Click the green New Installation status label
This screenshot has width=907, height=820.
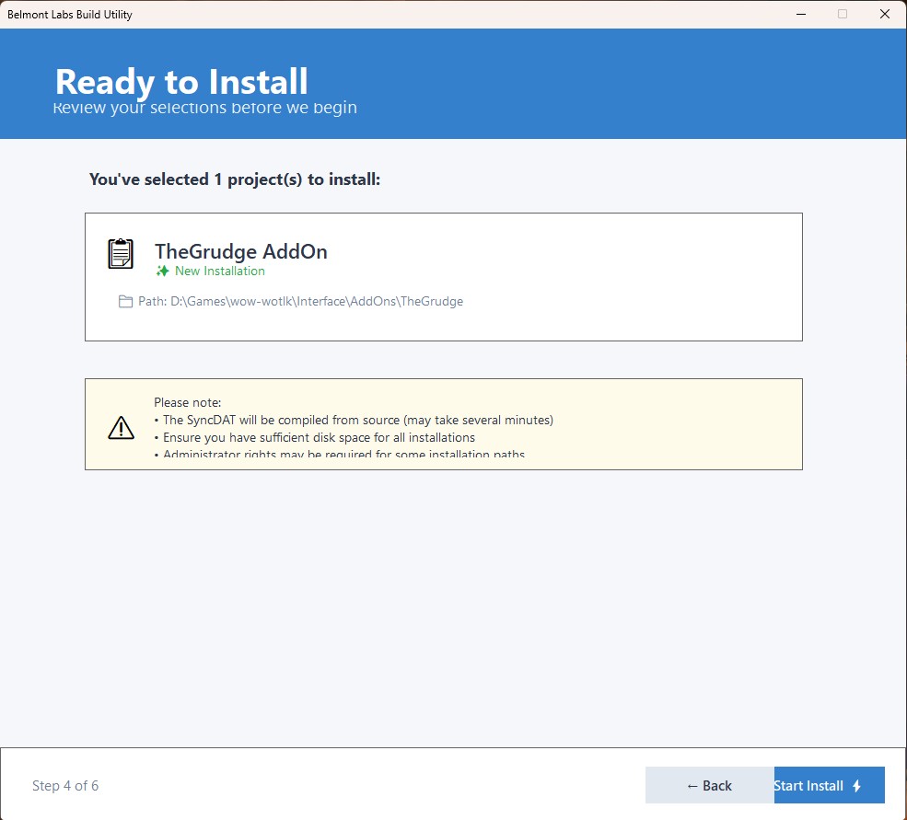click(219, 271)
